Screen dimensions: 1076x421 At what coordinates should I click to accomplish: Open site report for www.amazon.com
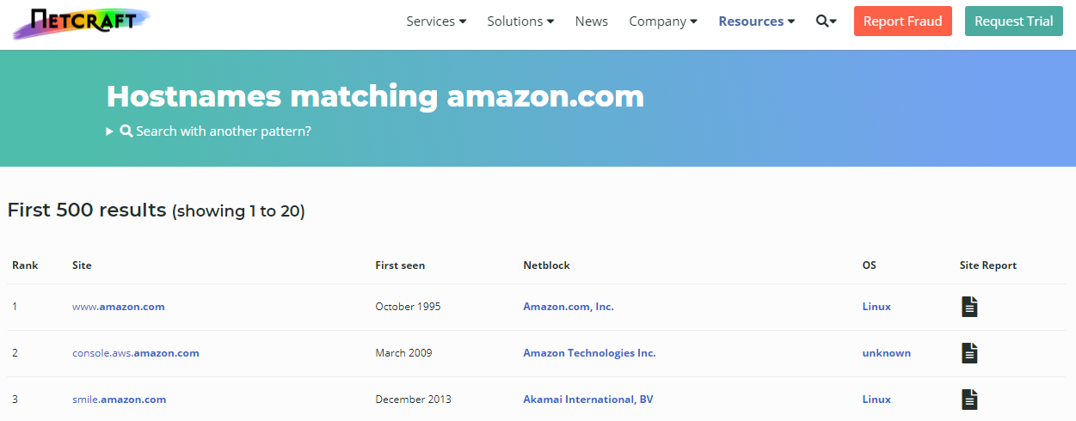tap(969, 307)
